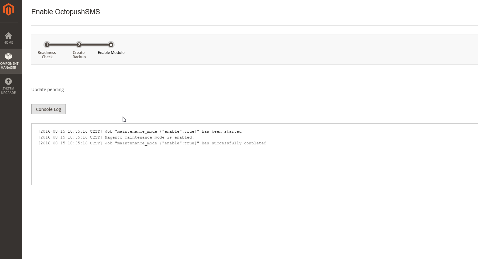
Task: Click the Update pending status text
Action: point(47,90)
